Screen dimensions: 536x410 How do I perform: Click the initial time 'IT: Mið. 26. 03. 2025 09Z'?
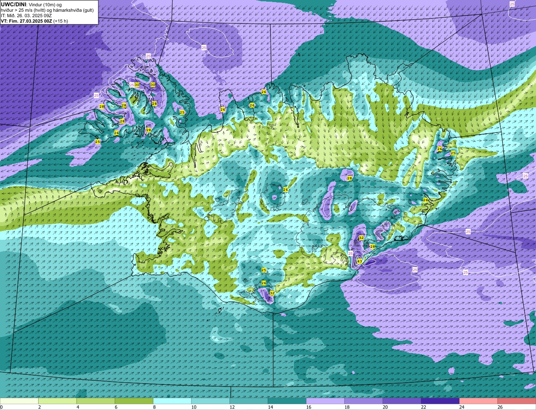coord(26,15)
